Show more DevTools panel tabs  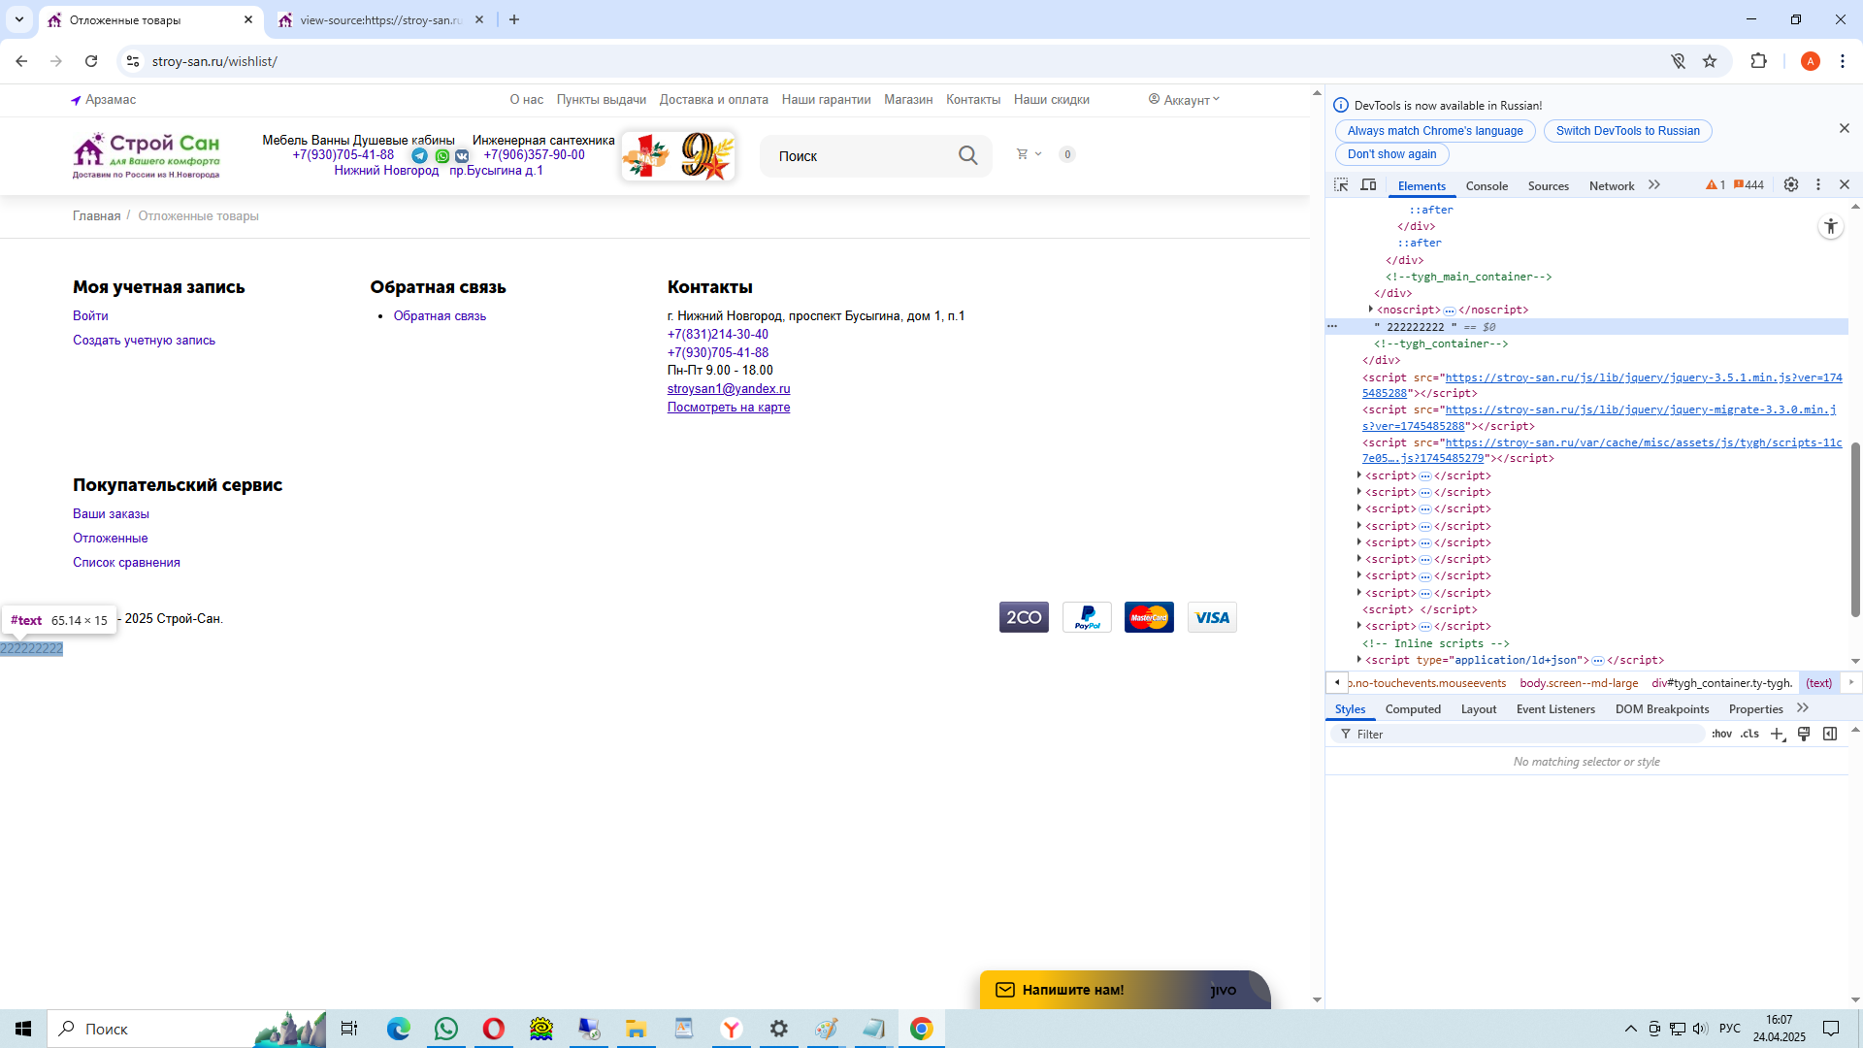(1654, 184)
